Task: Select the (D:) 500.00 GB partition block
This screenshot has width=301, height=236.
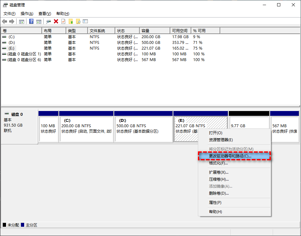Action: (143, 127)
